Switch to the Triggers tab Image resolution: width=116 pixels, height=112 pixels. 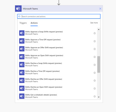23,23
